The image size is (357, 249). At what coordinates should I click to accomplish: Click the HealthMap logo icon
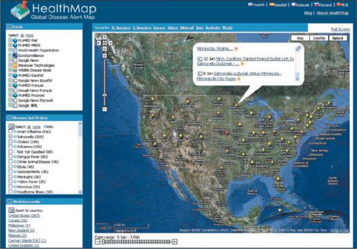tap(20, 10)
